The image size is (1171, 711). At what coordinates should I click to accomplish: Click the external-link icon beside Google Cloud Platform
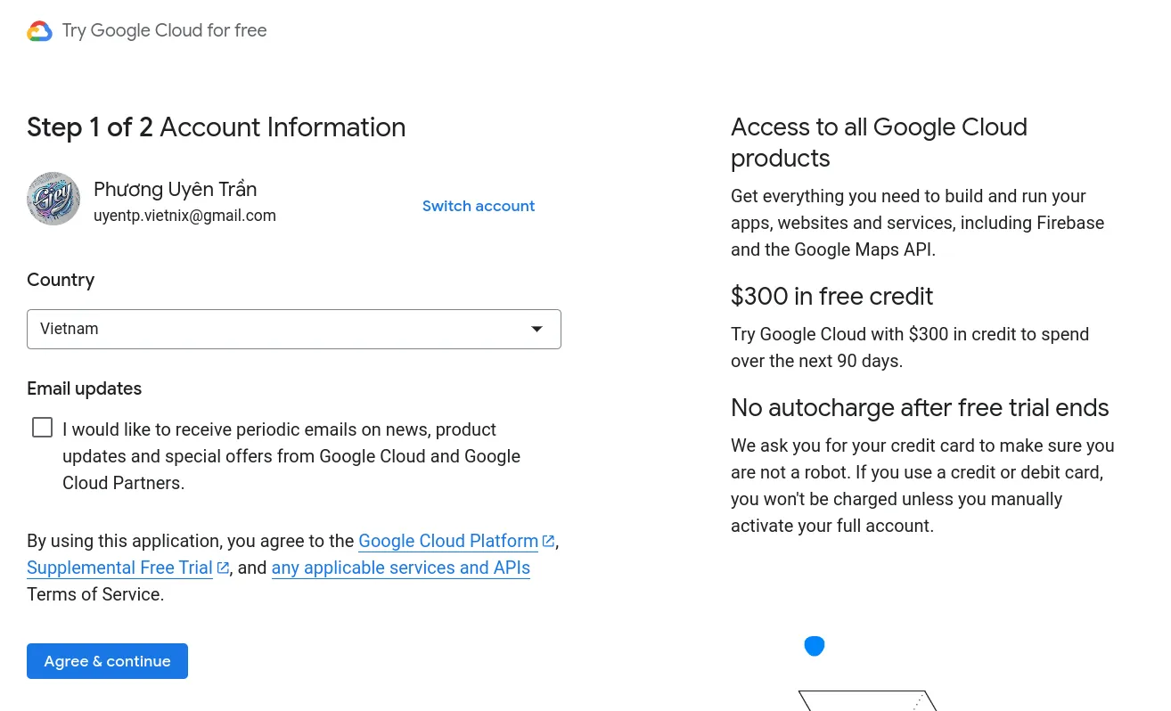pyautogui.click(x=548, y=541)
